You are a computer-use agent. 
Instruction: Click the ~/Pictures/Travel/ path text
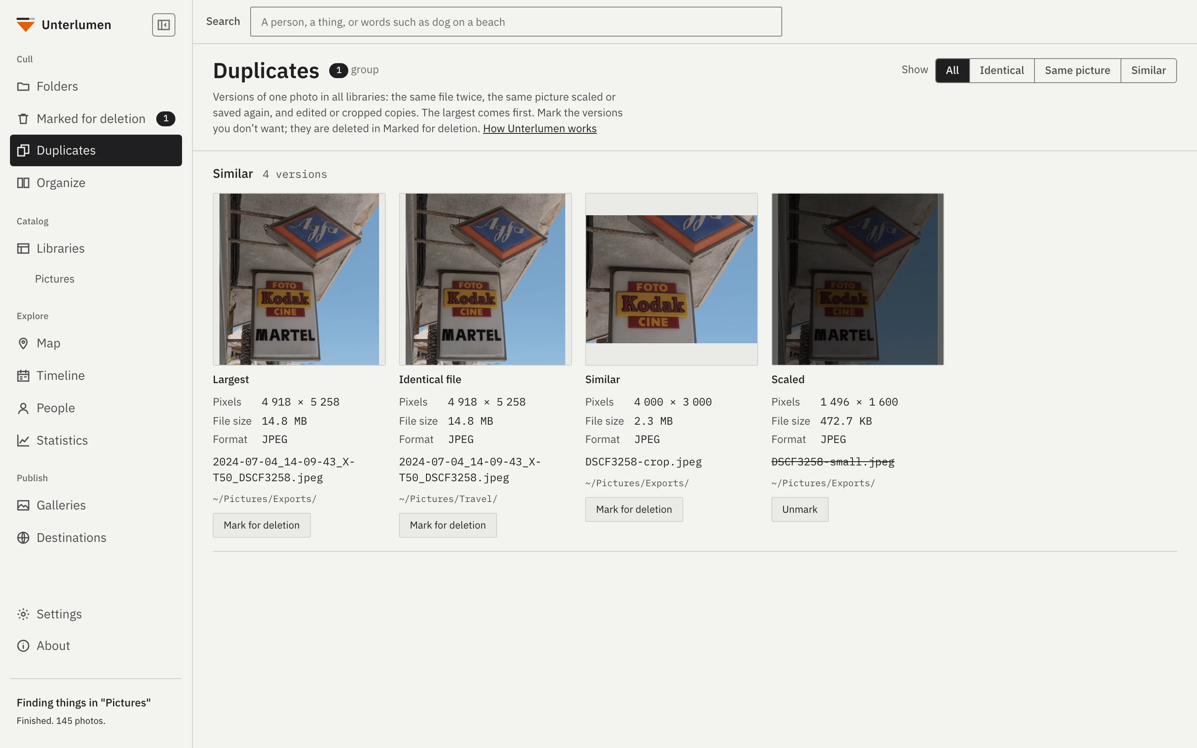point(448,499)
